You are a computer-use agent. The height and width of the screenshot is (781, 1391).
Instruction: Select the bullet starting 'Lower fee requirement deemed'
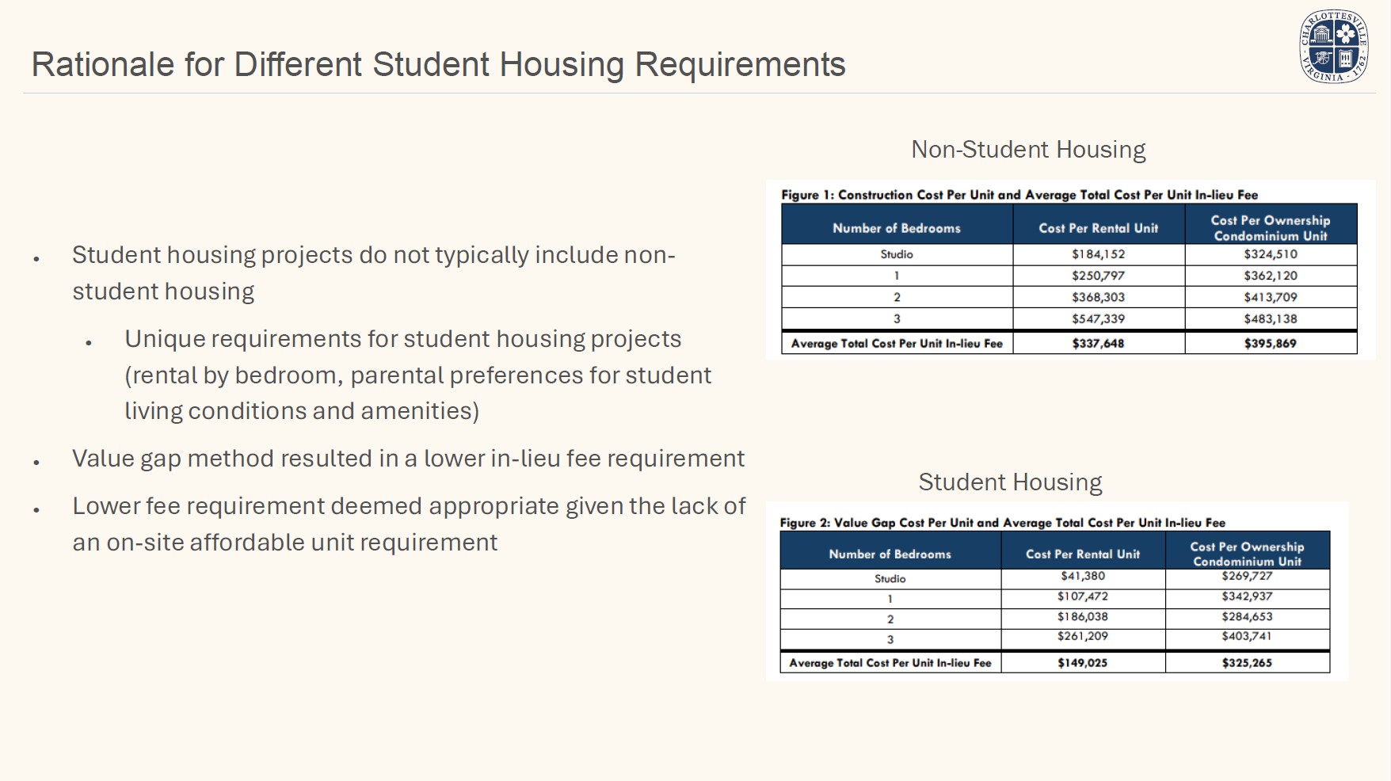click(408, 524)
